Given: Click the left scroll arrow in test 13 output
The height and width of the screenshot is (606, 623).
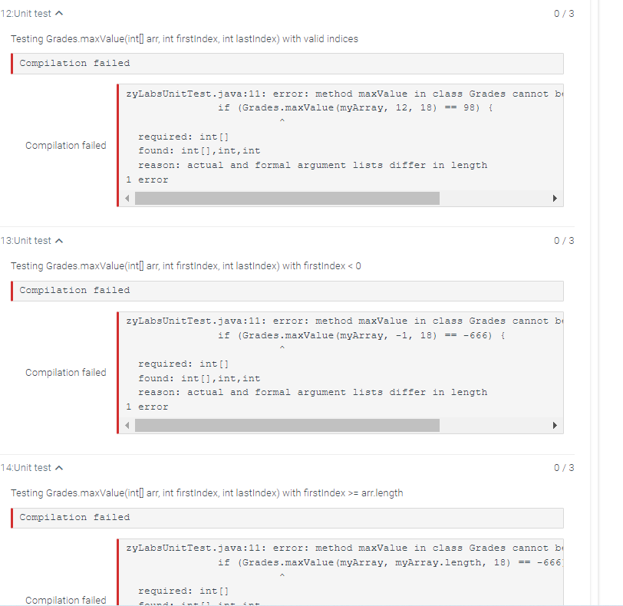Looking at the screenshot, I should click(x=127, y=425).
